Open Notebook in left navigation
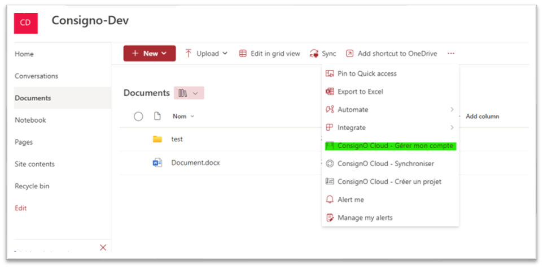The height and width of the screenshot is (268, 543). click(30, 120)
